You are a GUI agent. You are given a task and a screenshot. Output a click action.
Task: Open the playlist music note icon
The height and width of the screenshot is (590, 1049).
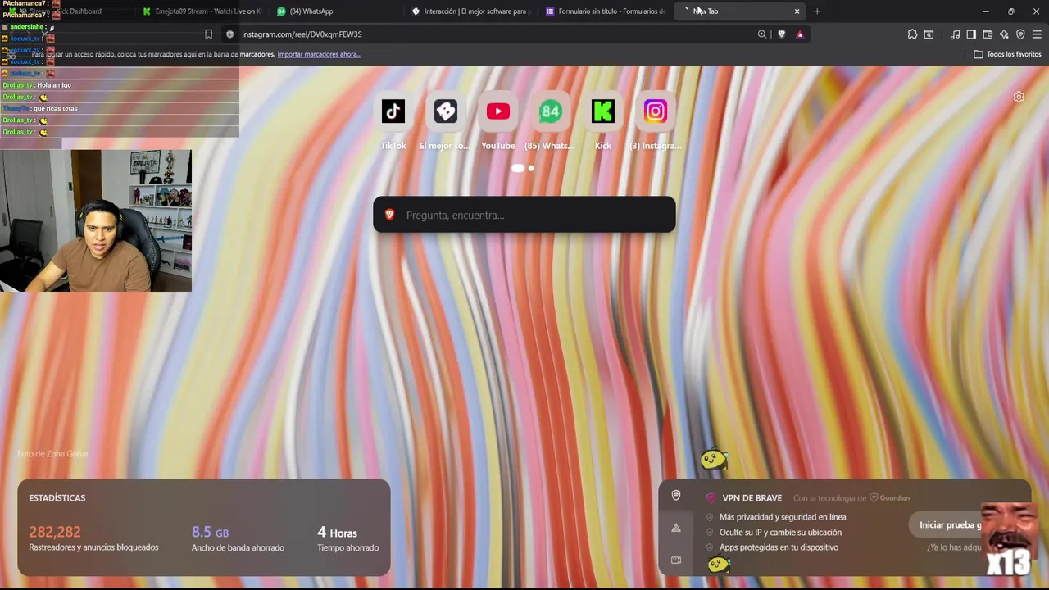tap(955, 34)
